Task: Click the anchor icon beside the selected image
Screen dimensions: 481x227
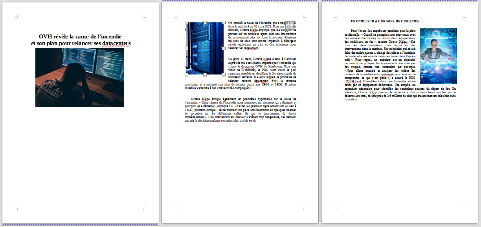Action: pyautogui.click(x=289, y=25)
